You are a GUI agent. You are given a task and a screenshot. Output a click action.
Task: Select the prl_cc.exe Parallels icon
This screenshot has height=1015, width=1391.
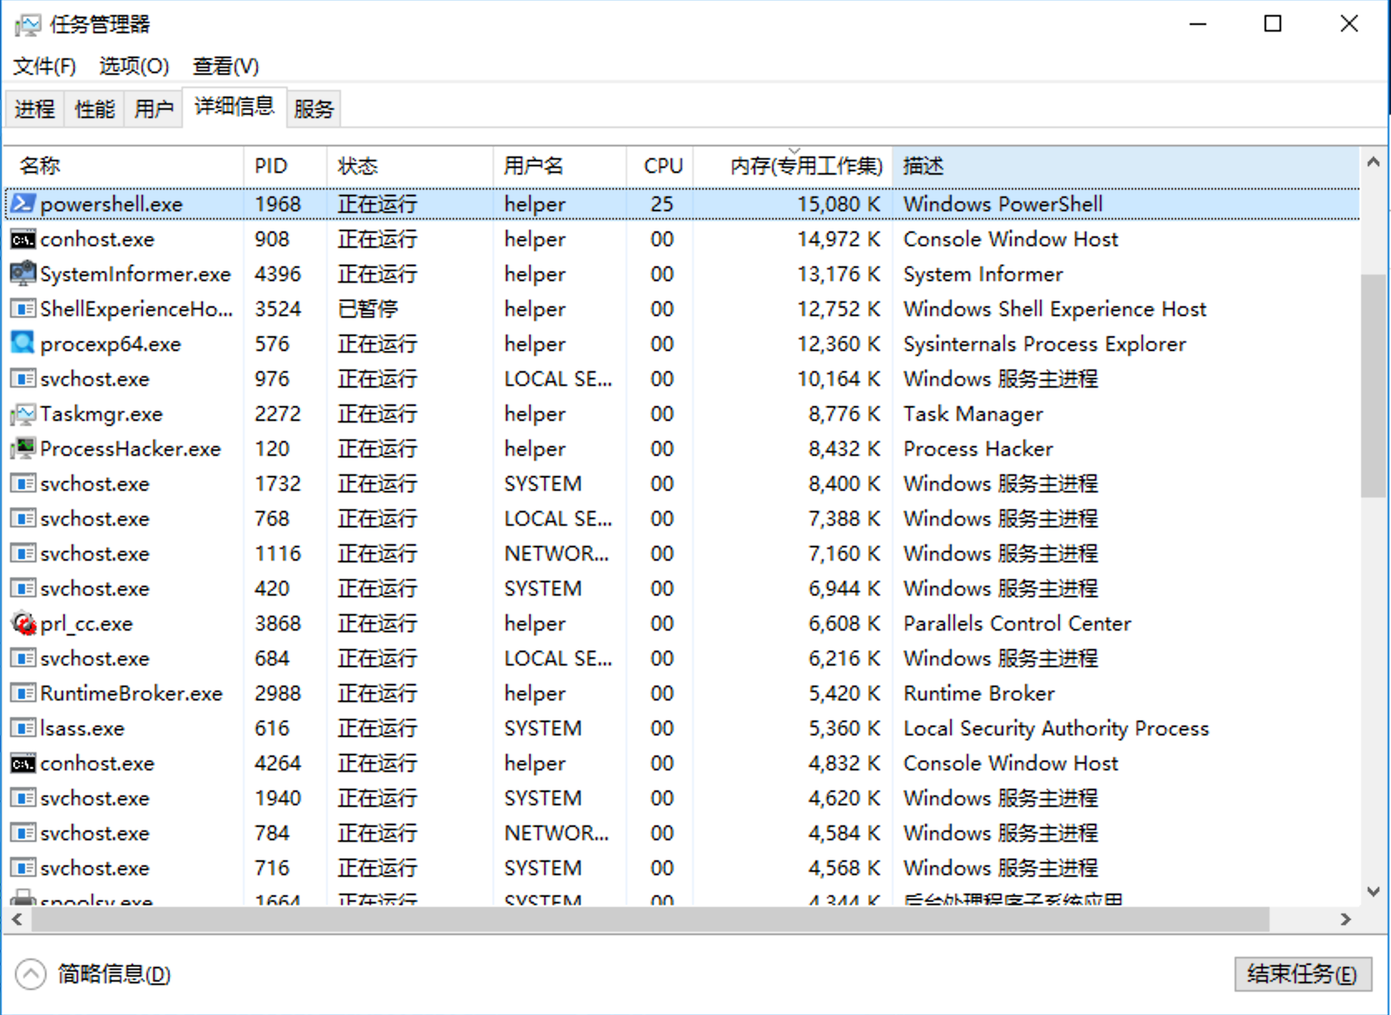22,623
